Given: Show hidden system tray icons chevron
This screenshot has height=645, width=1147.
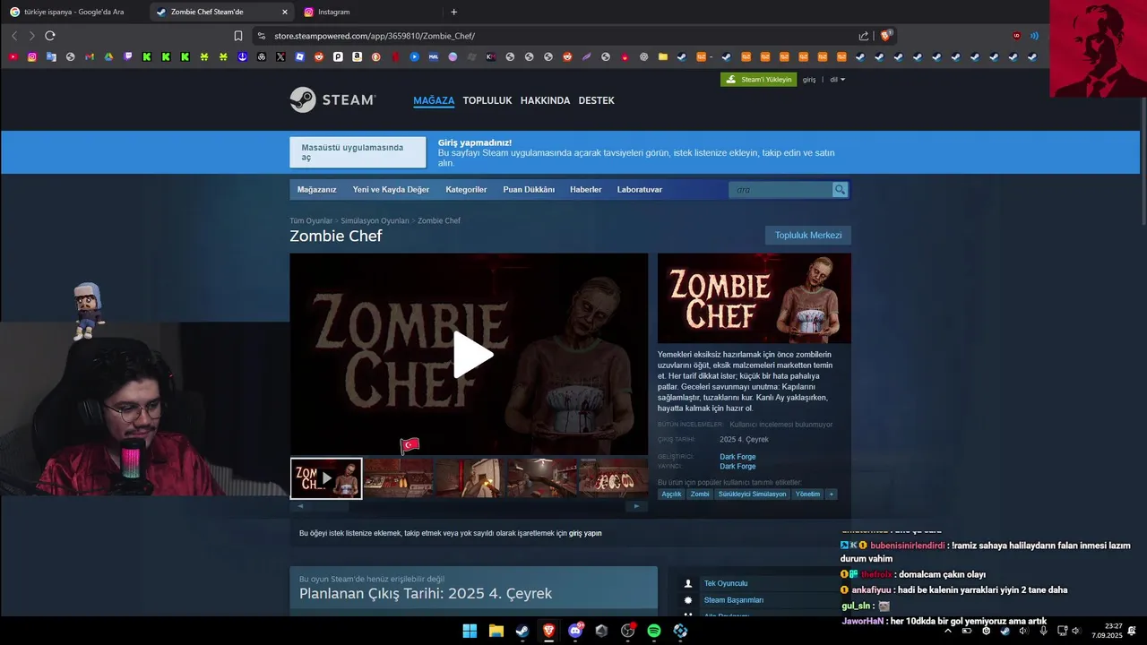Looking at the screenshot, I should coord(948,631).
